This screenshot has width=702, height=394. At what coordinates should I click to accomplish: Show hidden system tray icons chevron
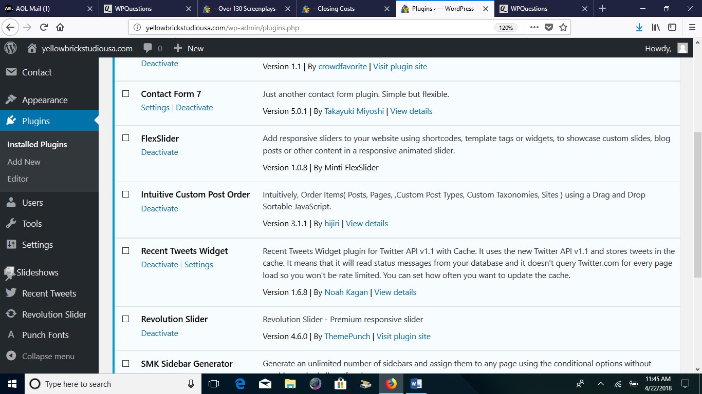click(x=600, y=384)
